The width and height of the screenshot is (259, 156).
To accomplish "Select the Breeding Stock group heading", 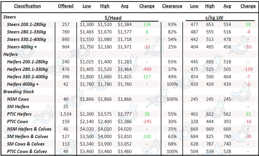I will 19,92.
